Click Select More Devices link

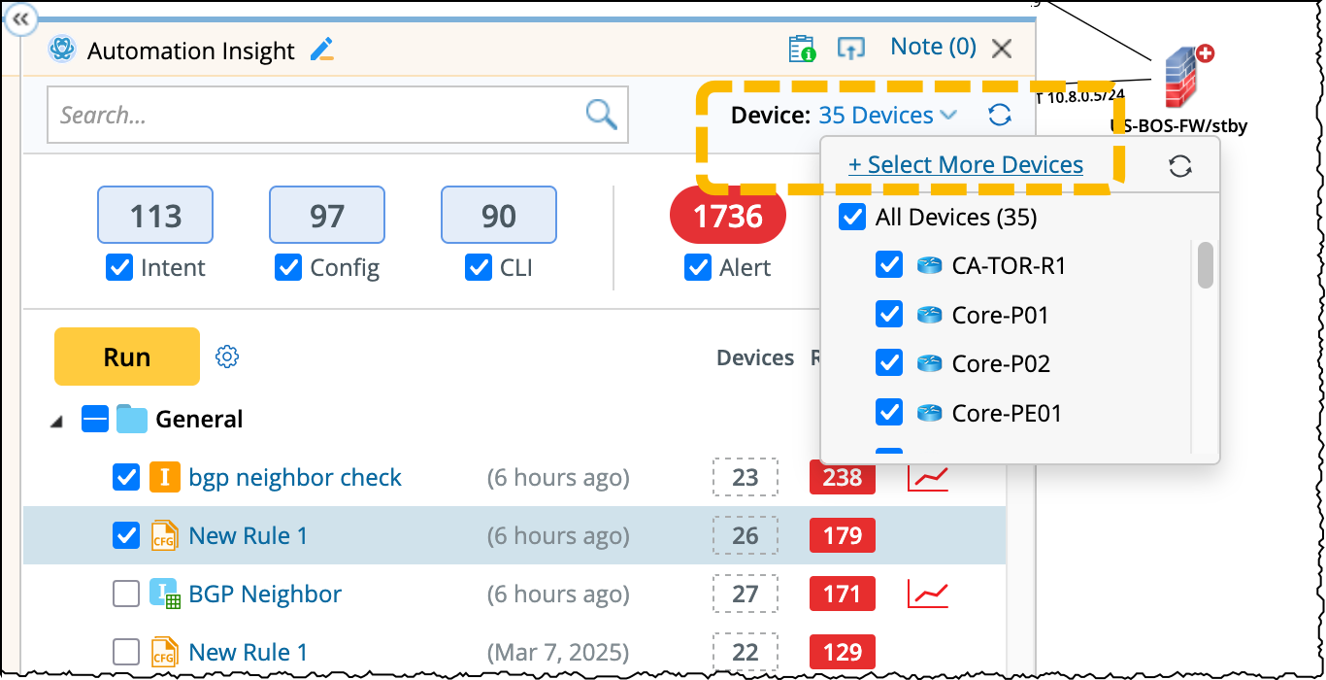pos(966,165)
